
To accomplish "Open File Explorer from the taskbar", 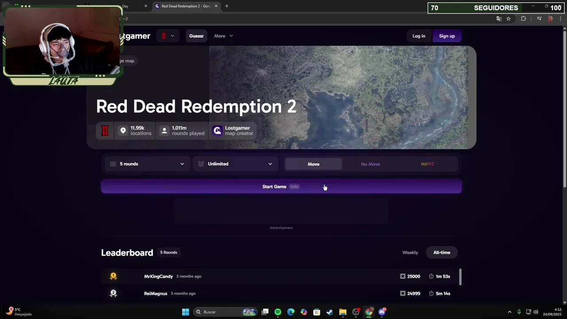I will pos(342,312).
